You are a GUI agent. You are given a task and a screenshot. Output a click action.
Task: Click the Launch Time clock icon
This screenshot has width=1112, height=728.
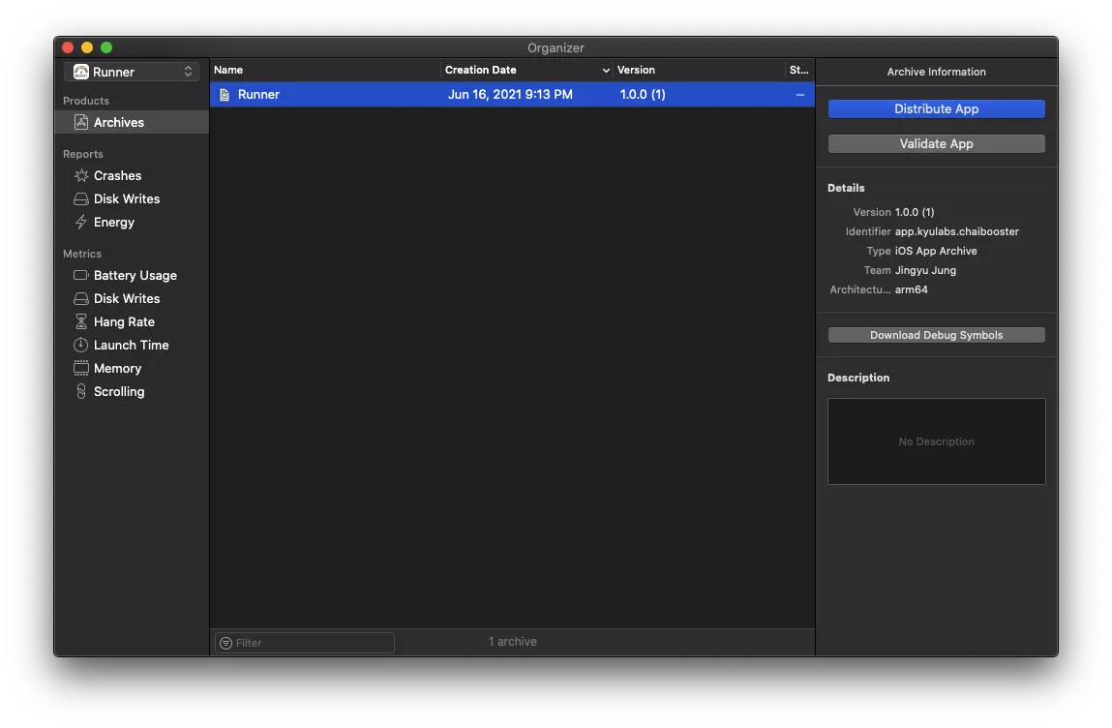click(81, 345)
